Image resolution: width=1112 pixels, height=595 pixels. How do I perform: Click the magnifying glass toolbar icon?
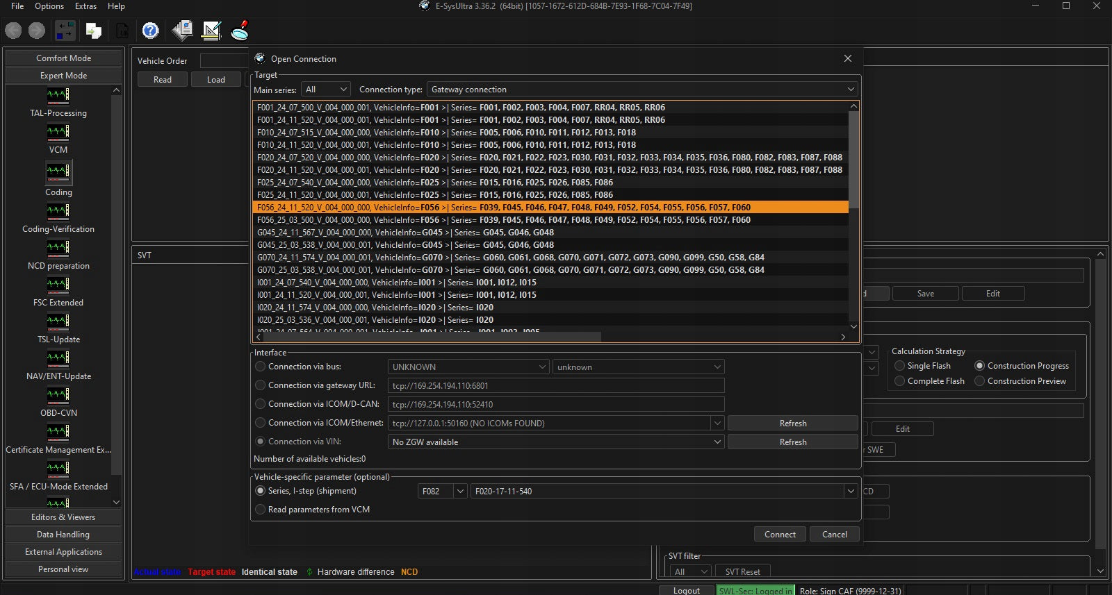(240, 30)
